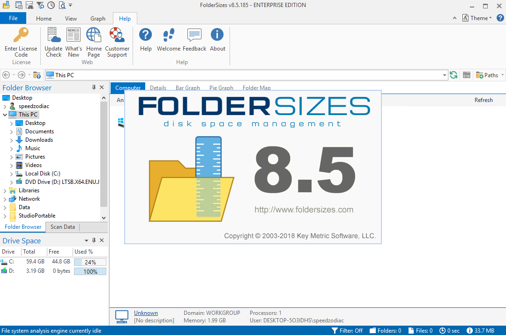The height and width of the screenshot is (335, 506).
Task: Click the Help question mark ribbon icon
Action: (146, 35)
